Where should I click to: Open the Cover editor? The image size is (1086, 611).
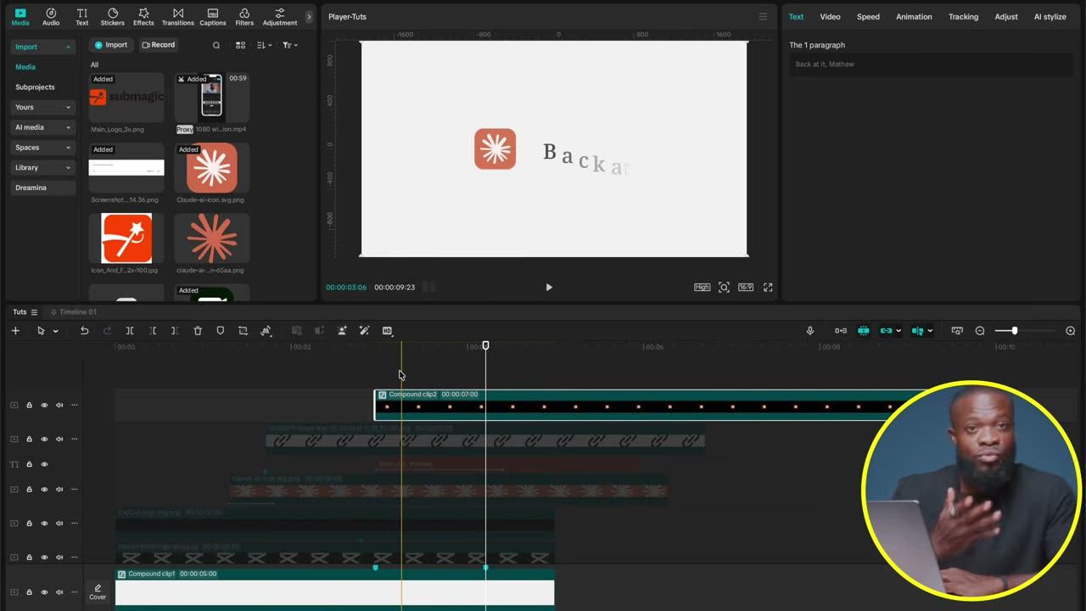[x=98, y=591]
